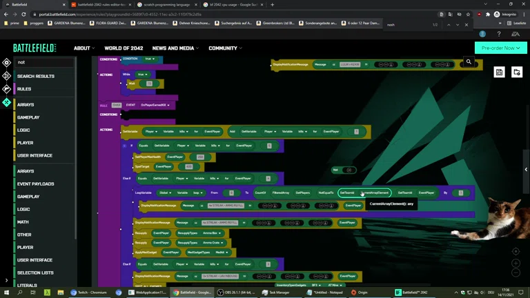Select the Math category
The height and width of the screenshot is (298, 530).
(x=23, y=222)
